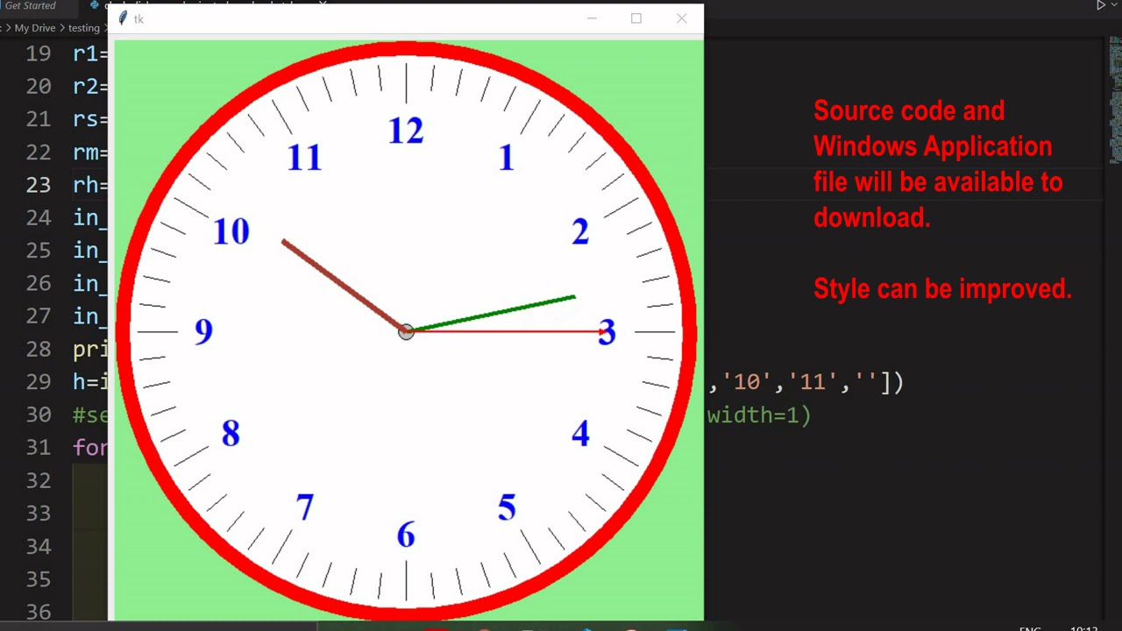Click line number 20 in the gutter
The image size is (1122, 631).
pyautogui.click(x=38, y=87)
